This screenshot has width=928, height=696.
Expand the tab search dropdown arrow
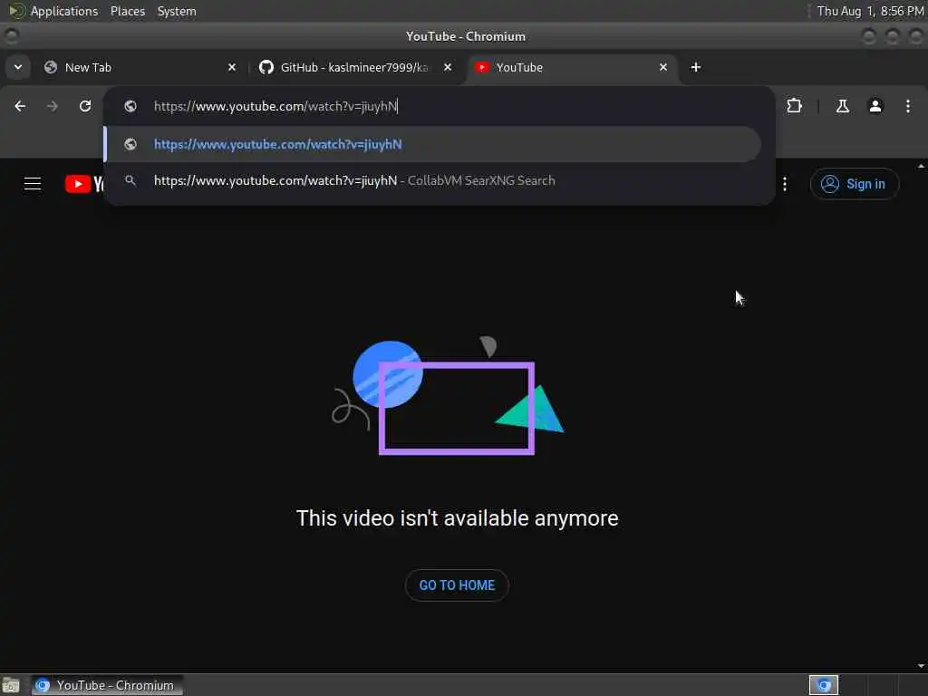click(x=18, y=67)
